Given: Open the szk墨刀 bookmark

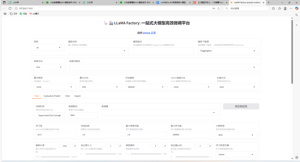Looking at the screenshot, I should [34, 14].
